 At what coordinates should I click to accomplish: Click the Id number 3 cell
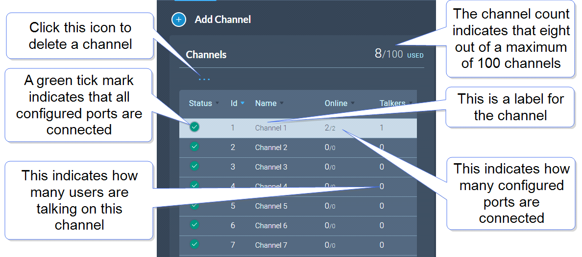(233, 167)
